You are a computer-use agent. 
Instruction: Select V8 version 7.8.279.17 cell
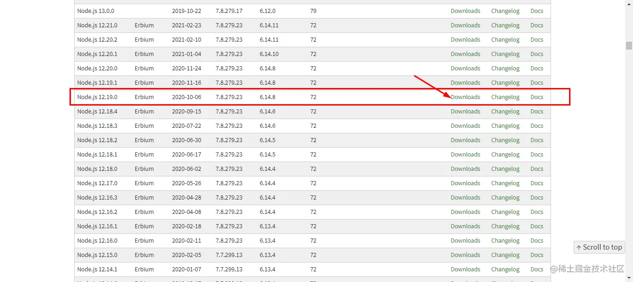(x=229, y=11)
